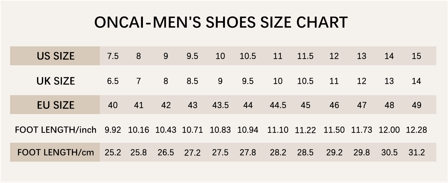The image size is (448, 183).
Task: Click the 27.5 cm foot length
Action: [x=220, y=152]
